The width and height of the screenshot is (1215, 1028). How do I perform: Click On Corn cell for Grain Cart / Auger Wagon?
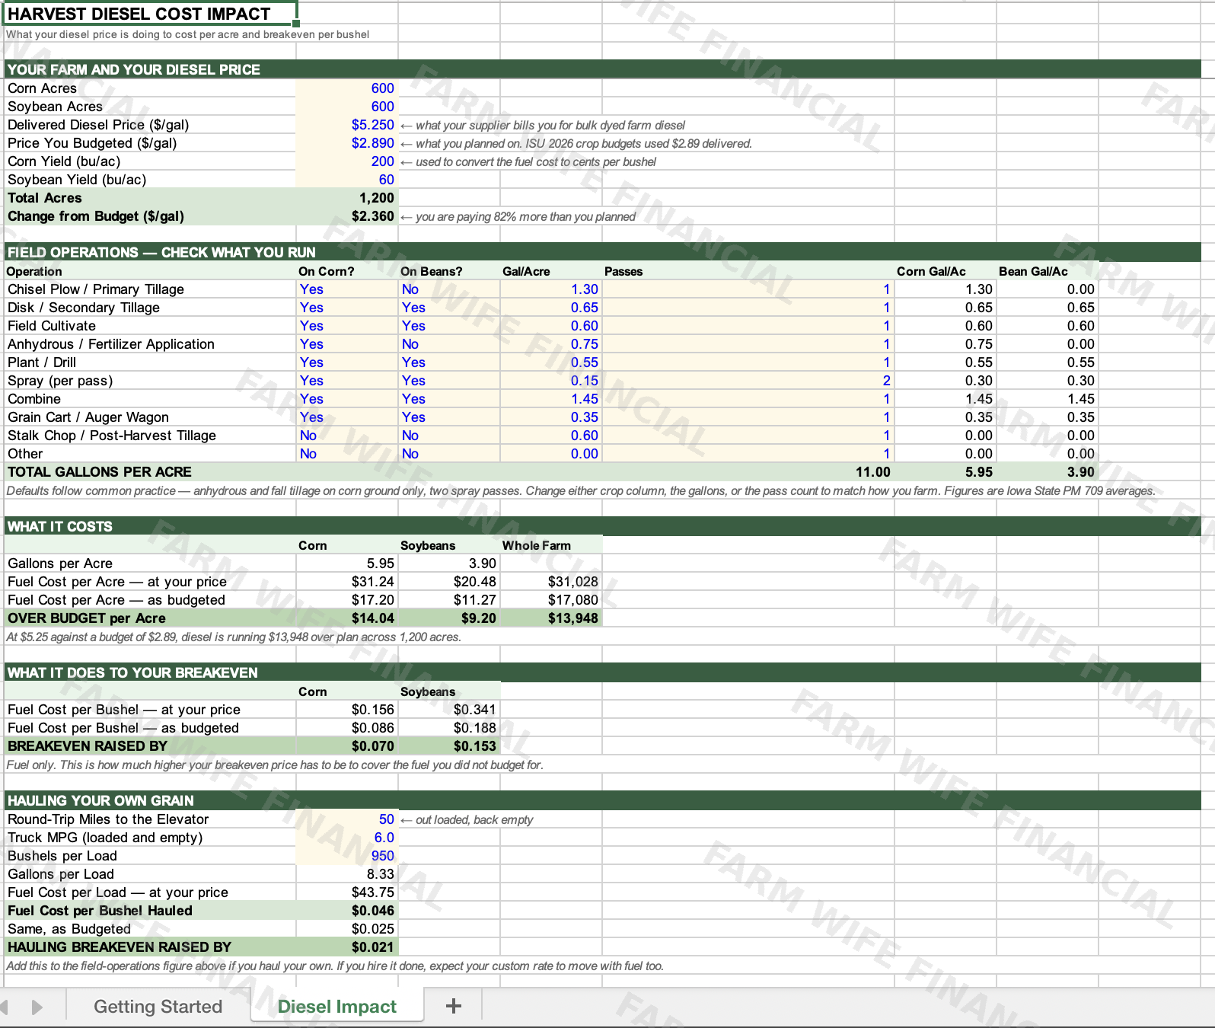point(347,417)
